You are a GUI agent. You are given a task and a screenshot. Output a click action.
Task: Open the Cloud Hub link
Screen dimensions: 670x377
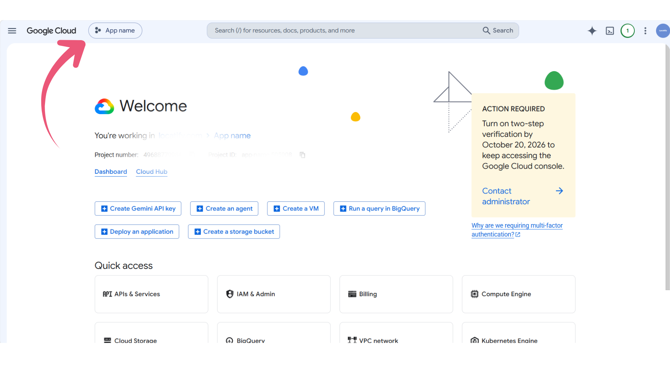[151, 172]
